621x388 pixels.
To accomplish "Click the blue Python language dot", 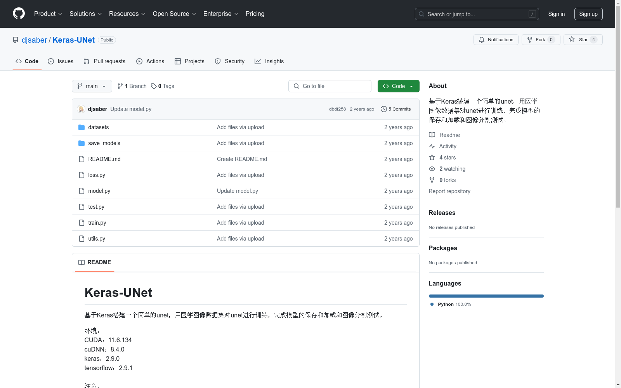I will pyautogui.click(x=432, y=304).
